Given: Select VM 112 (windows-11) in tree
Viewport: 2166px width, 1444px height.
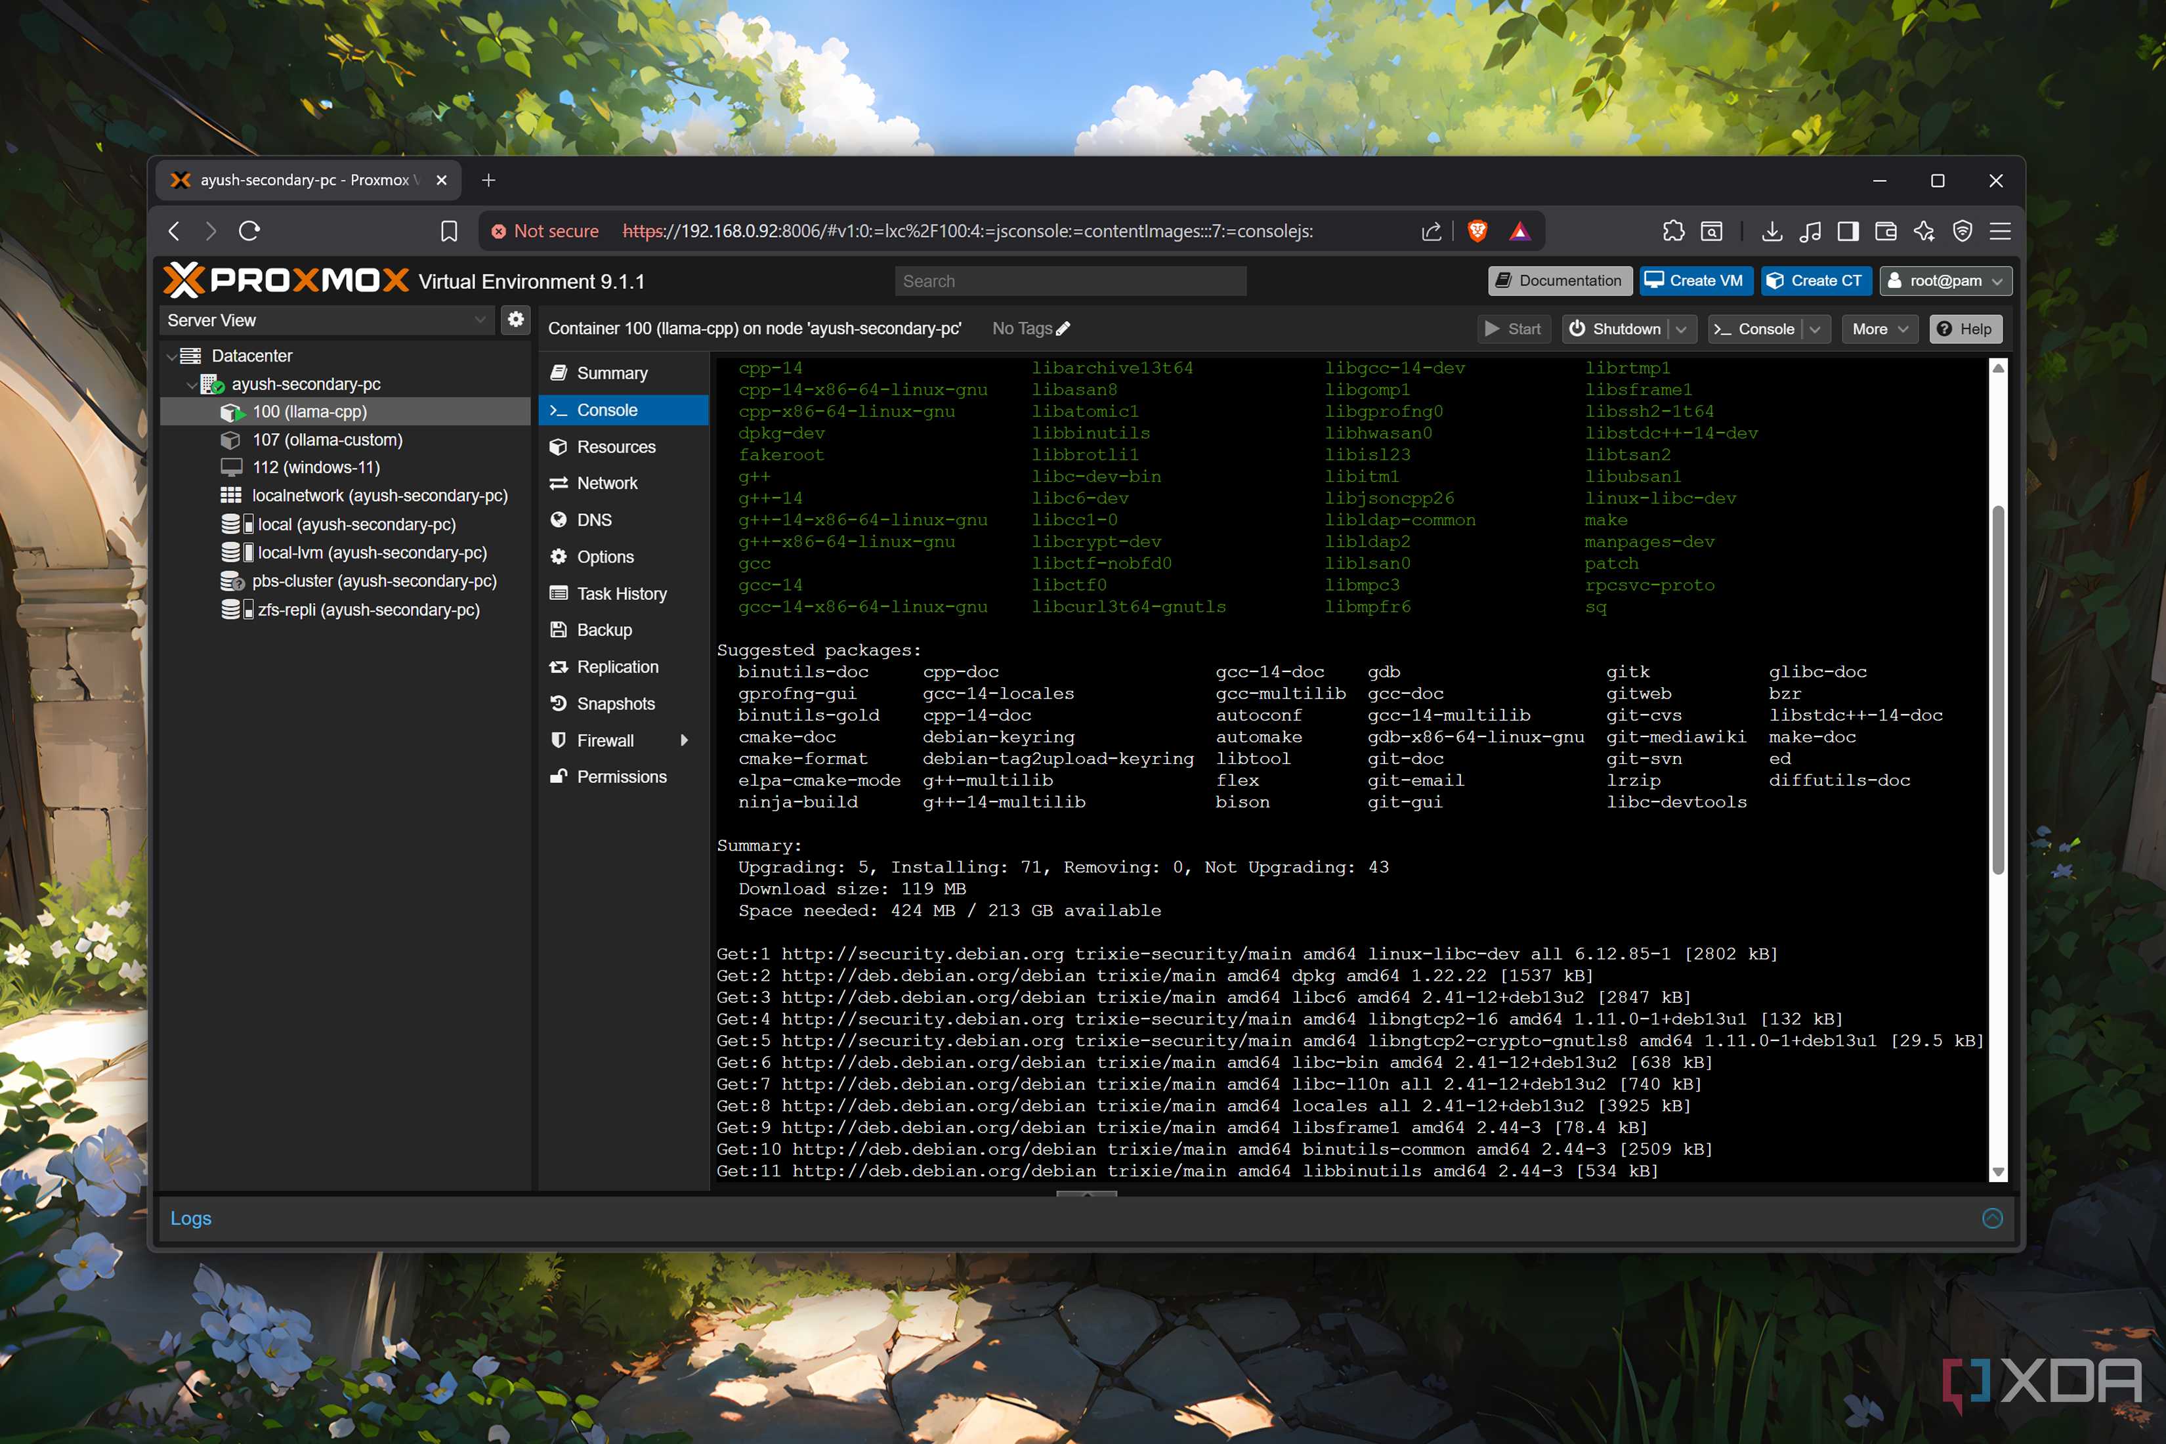Looking at the screenshot, I should 345,468.
